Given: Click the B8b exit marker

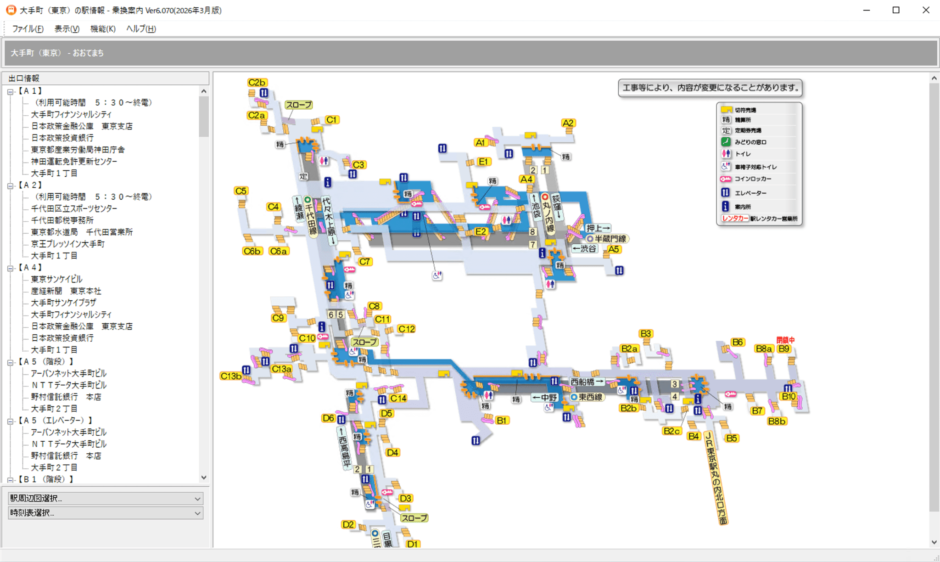Looking at the screenshot, I should point(777,421).
